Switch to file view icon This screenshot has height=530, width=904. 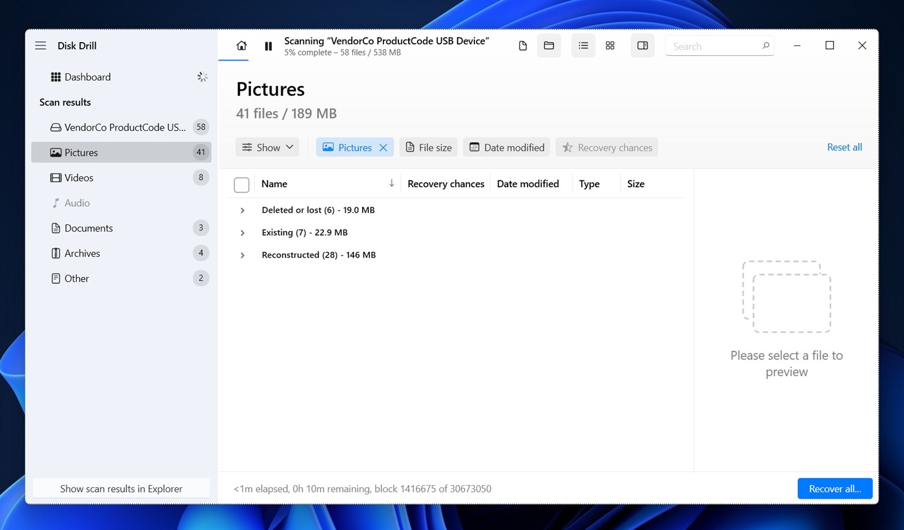point(522,46)
